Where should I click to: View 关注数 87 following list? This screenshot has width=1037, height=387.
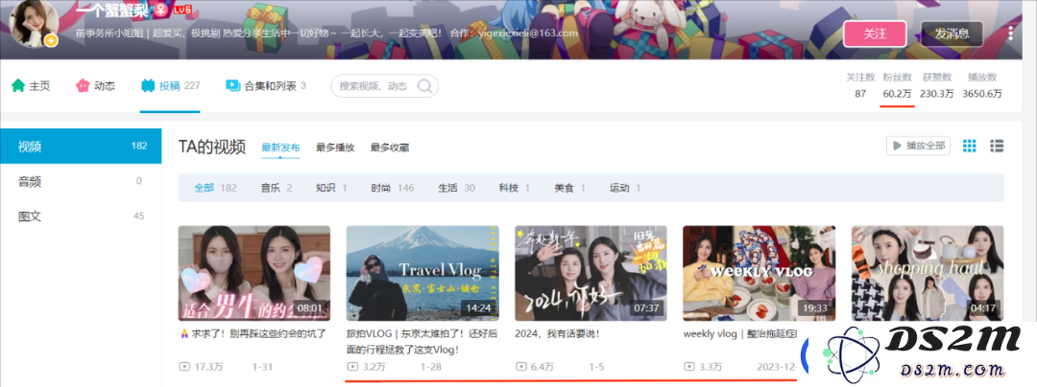(x=860, y=85)
